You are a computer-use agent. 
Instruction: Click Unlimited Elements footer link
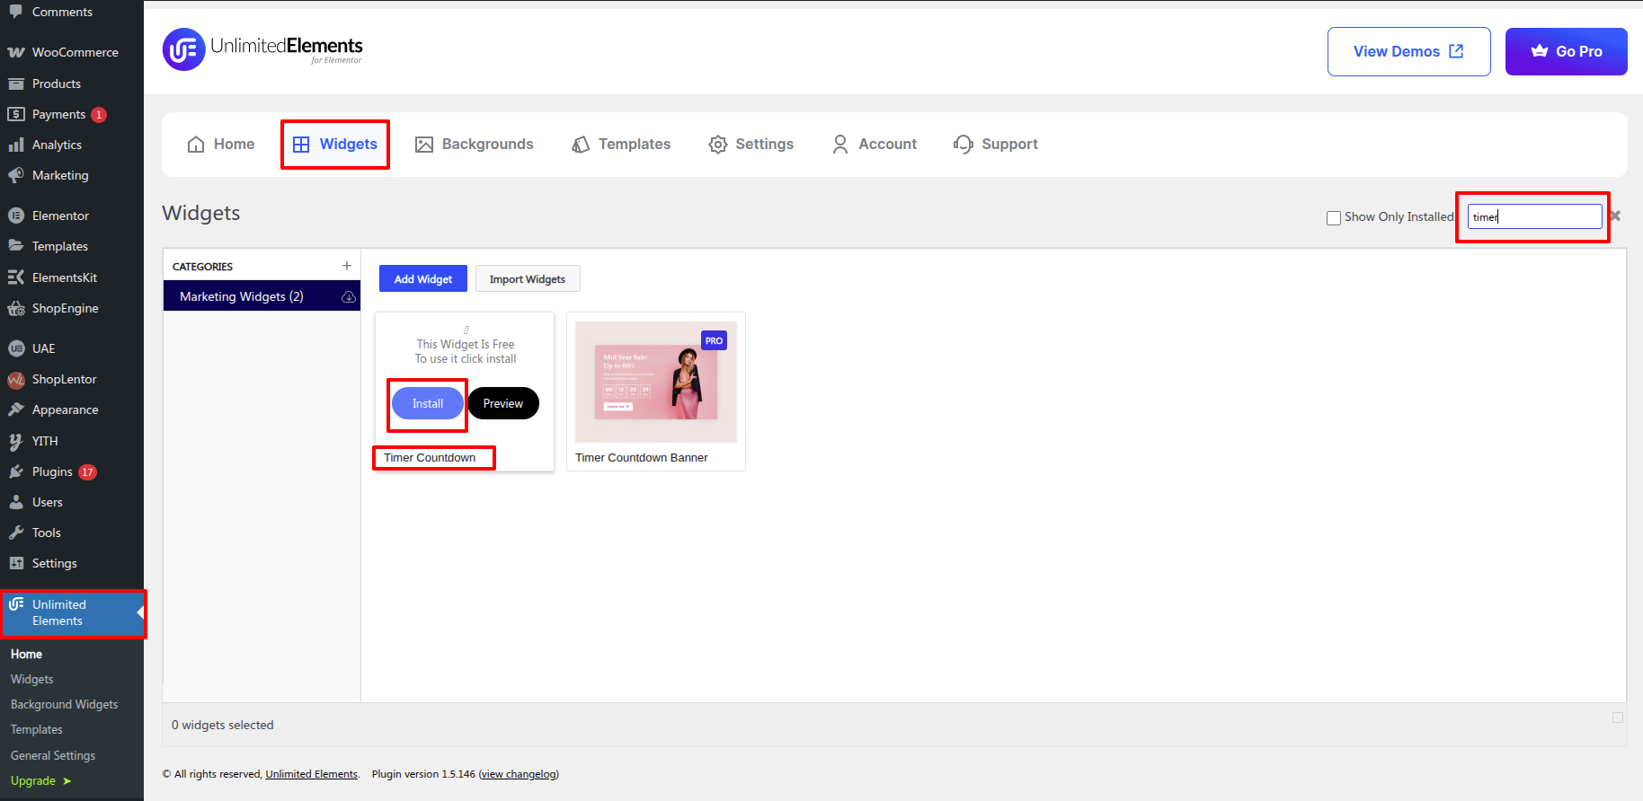point(311,774)
